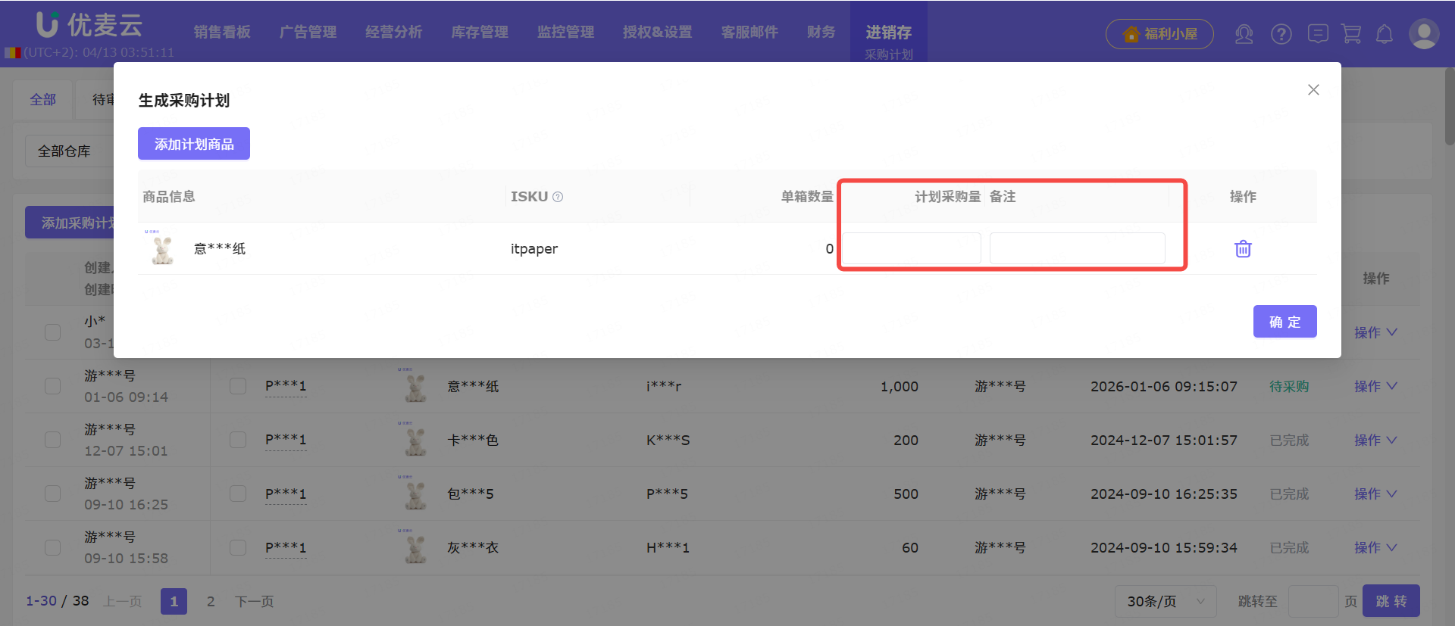Image resolution: width=1455 pixels, height=626 pixels.
Task: Open the shopping cart icon in header
Action: click(1351, 34)
